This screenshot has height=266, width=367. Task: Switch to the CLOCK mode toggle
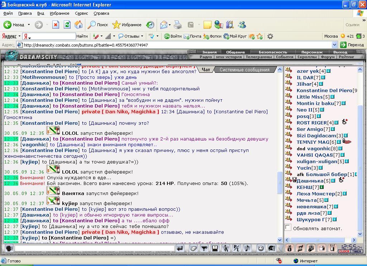pos(344,252)
